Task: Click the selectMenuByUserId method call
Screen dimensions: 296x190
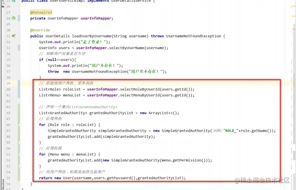Action: (x=140, y=95)
